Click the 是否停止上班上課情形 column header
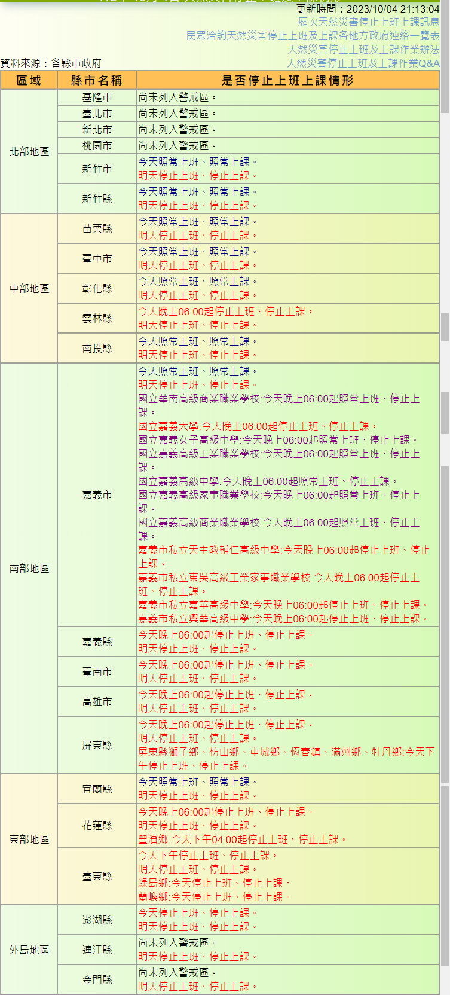This screenshot has width=450, height=995. (x=287, y=80)
